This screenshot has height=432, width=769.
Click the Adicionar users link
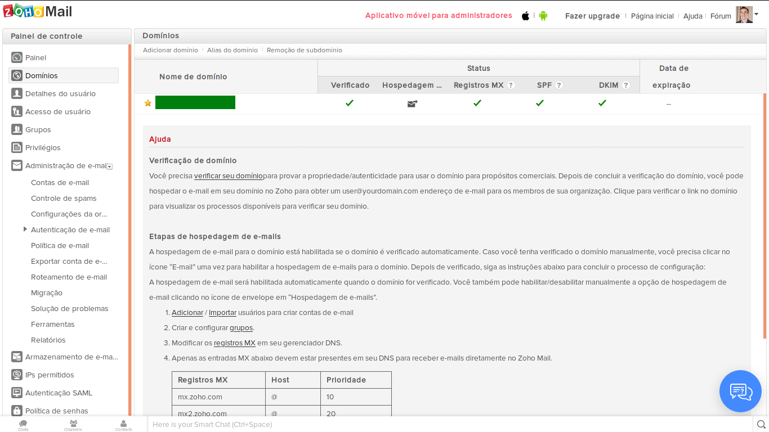(x=187, y=312)
